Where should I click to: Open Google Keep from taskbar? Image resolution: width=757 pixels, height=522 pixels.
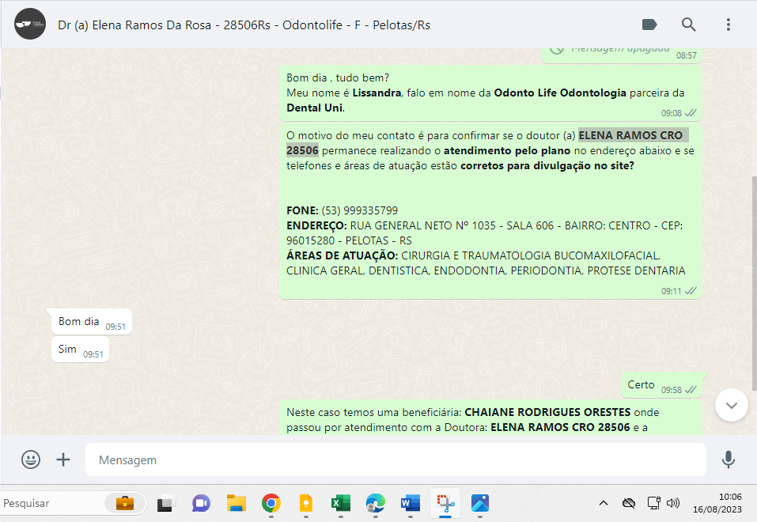click(x=306, y=503)
